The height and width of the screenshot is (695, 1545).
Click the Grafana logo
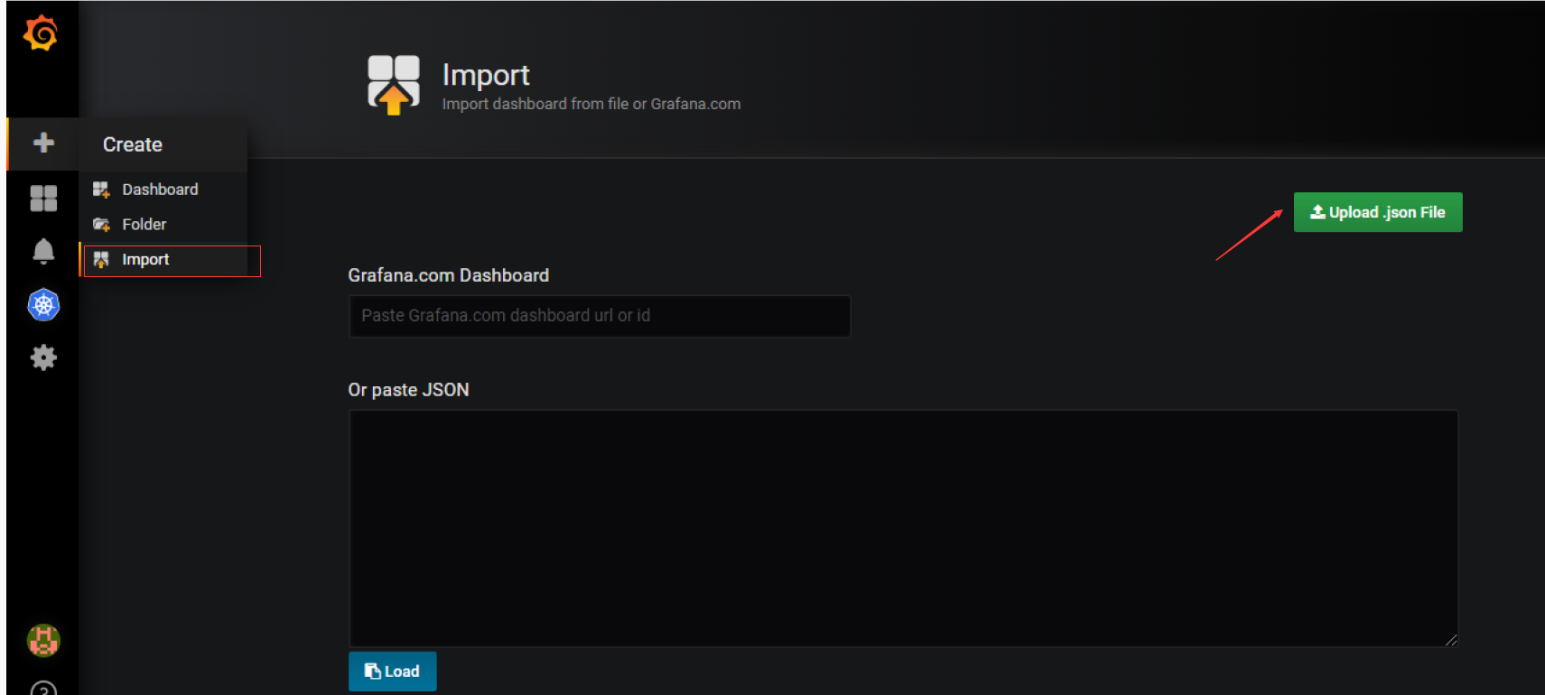(42, 33)
